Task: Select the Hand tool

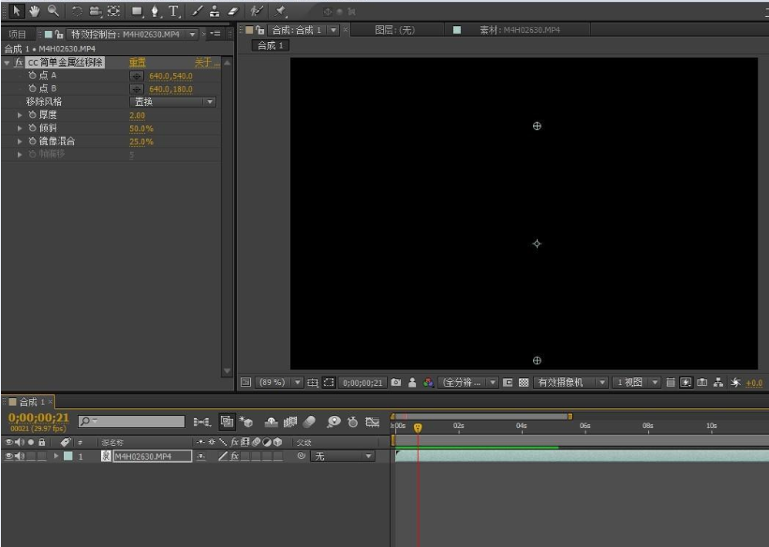Action: click(x=34, y=11)
